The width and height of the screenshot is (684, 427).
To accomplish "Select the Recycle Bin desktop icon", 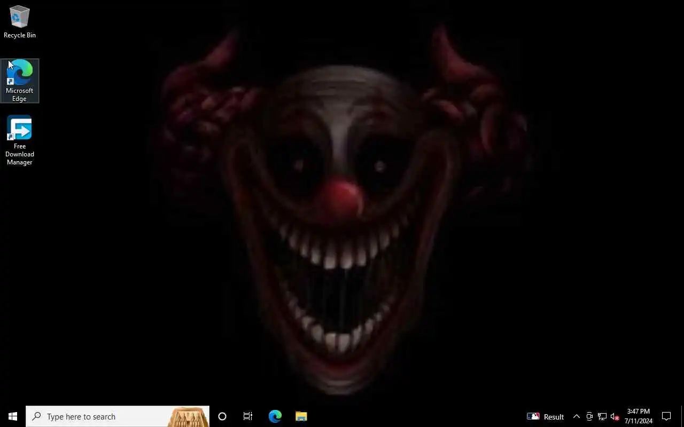I will click(x=20, y=22).
